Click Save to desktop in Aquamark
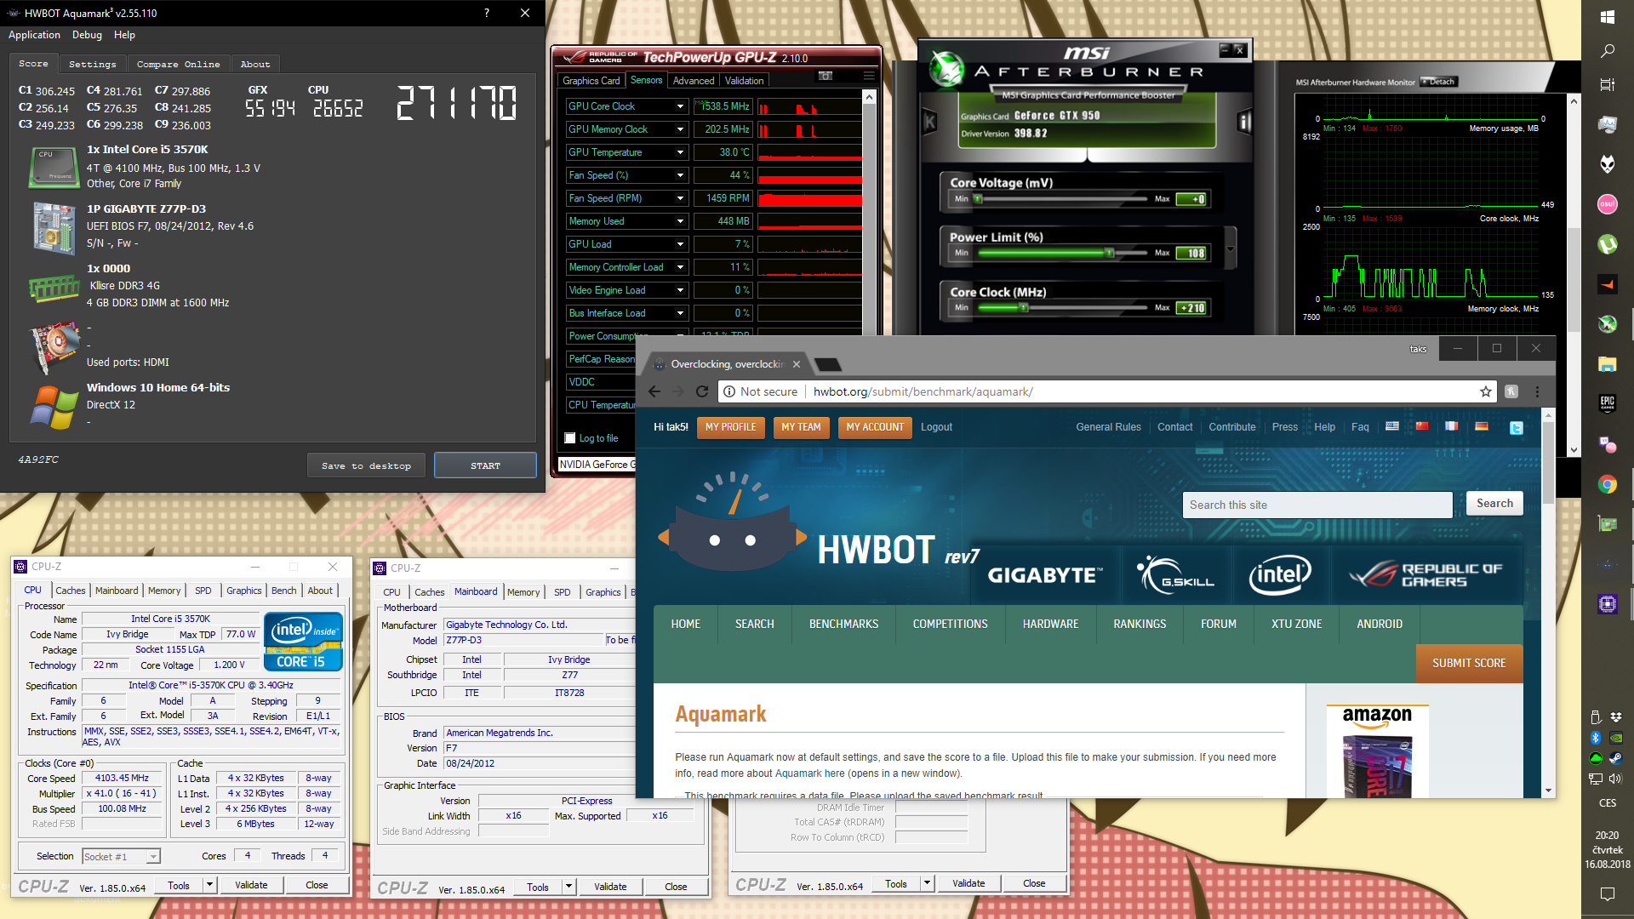This screenshot has height=919, width=1634. [366, 465]
